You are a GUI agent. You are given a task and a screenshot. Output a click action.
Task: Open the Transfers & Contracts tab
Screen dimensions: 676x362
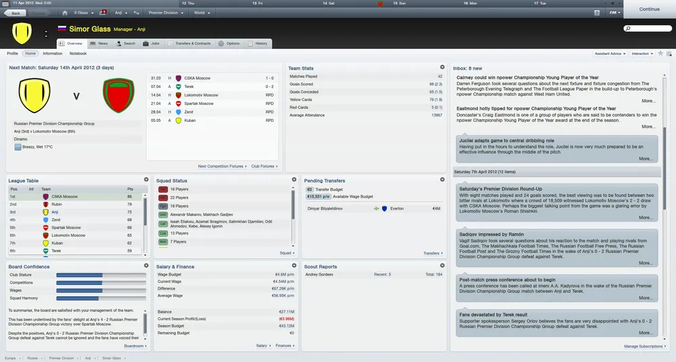click(189, 43)
